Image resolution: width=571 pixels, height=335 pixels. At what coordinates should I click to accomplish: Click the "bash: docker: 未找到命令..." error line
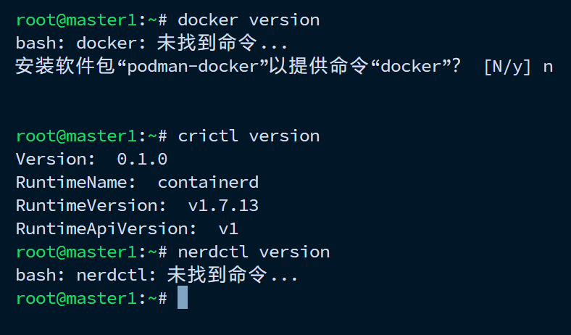click(151, 44)
